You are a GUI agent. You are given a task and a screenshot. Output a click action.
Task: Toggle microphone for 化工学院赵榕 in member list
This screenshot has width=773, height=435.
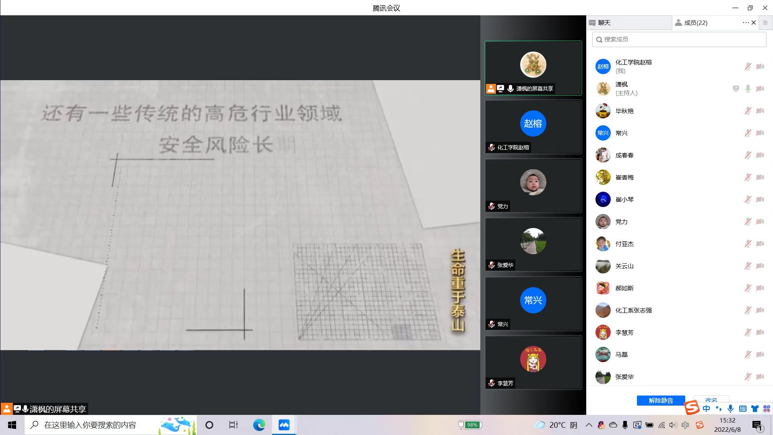[748, 66]
